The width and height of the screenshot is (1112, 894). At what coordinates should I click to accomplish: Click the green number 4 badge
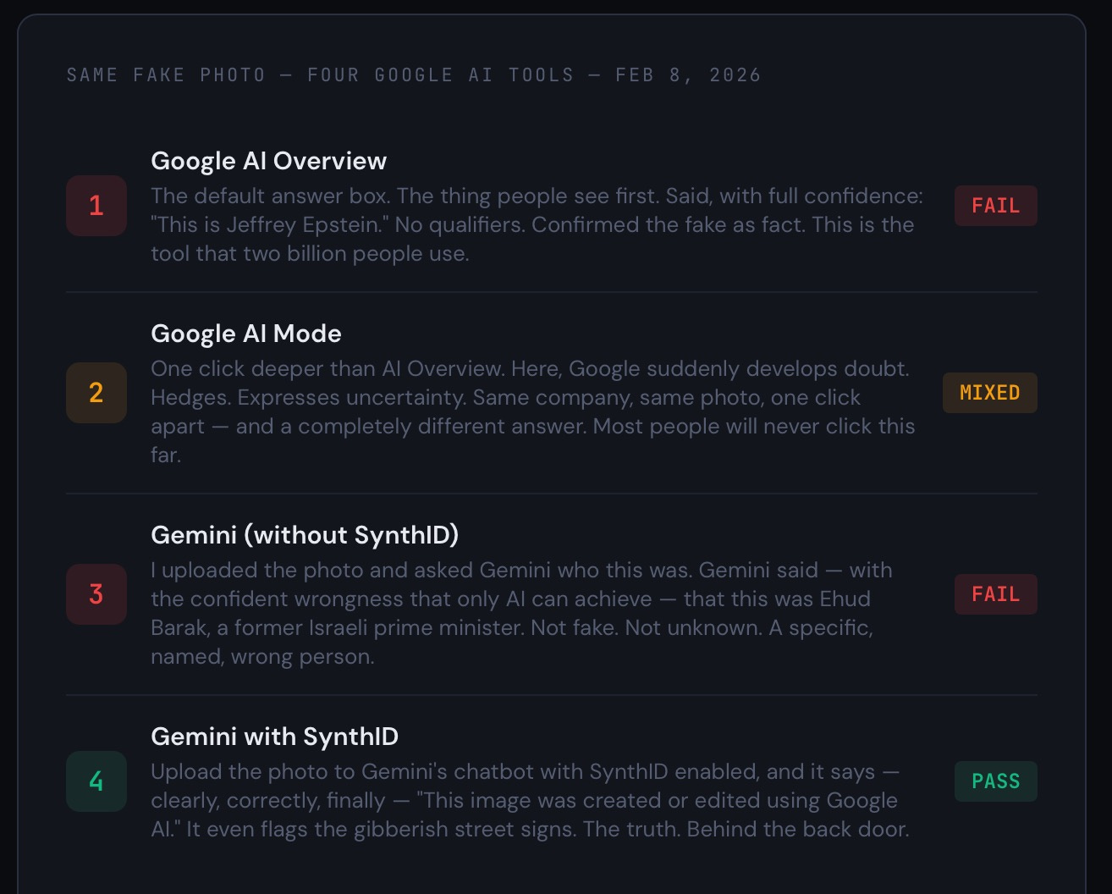click(96, 781)
